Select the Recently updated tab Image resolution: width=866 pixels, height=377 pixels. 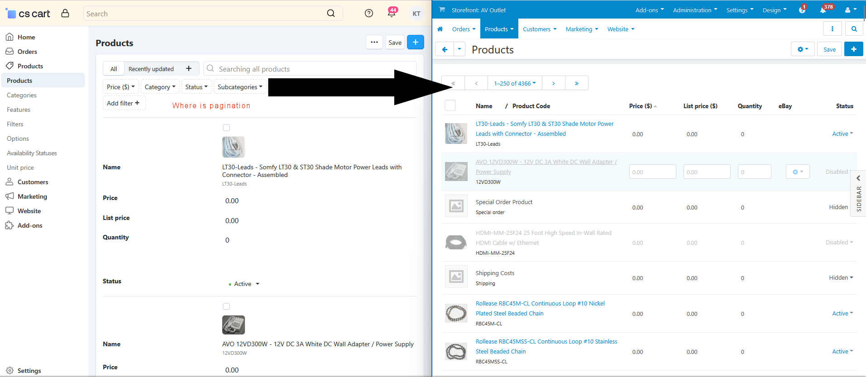click(151, 69)
